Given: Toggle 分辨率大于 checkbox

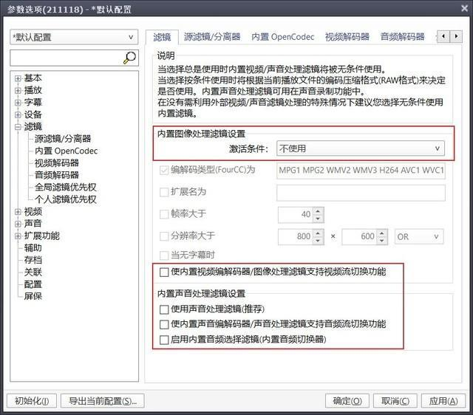Looking at the screenshot, I should click(164, 236).
